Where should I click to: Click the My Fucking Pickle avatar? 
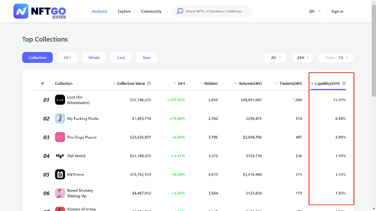click(x=60, y=119)
